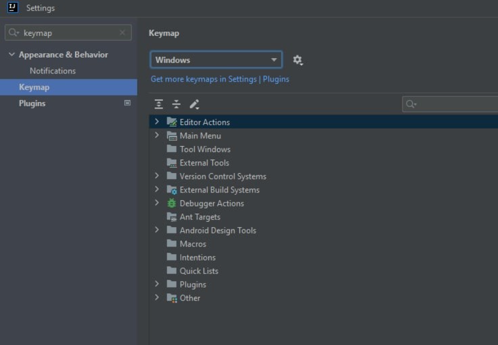
Task: Click the Macros folder icon
Action: click(x=172, y=243)
